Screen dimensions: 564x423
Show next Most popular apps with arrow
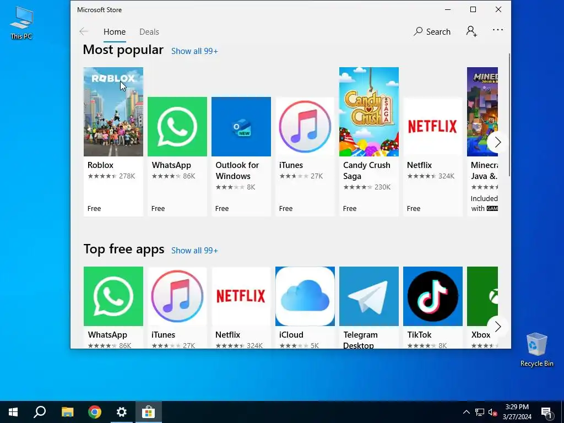pos(497,142)
